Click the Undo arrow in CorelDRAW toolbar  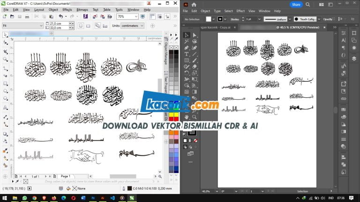[x=60, y=16]
